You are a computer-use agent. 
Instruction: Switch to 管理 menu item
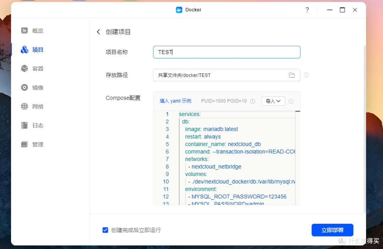pyautogui.click(x=38, y=144)
